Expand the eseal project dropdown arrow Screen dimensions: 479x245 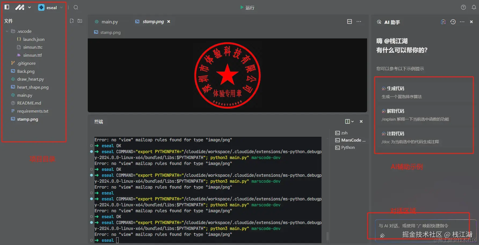pyautogui.click(x=61, y=8)
